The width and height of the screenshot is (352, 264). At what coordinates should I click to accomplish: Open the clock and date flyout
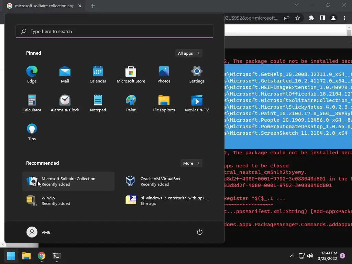(x=328, y=256)
